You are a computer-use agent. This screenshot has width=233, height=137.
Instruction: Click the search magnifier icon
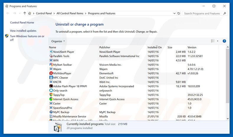click(x=224, y=13)
